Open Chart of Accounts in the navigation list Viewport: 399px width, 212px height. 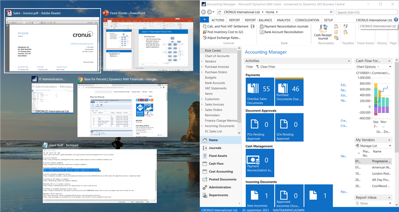coord(217,56)
